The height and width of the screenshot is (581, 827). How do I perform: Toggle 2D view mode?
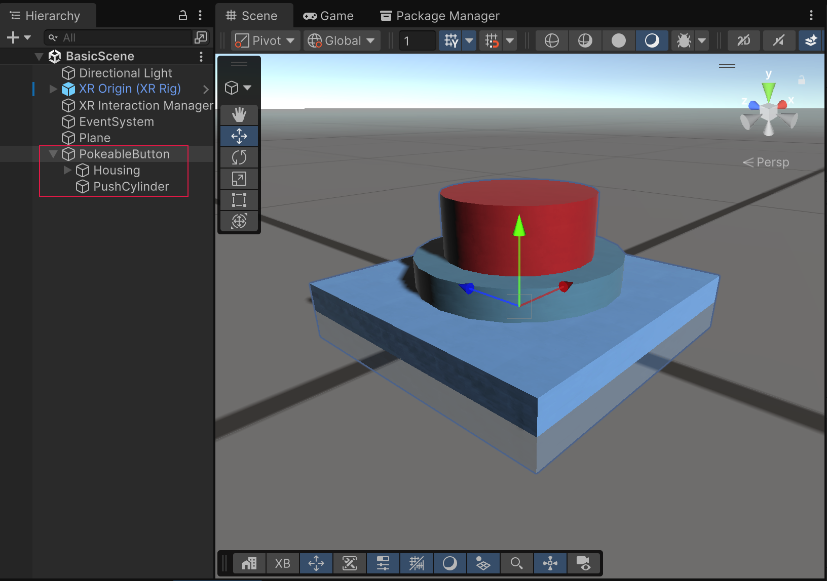(x=743, y=40)
